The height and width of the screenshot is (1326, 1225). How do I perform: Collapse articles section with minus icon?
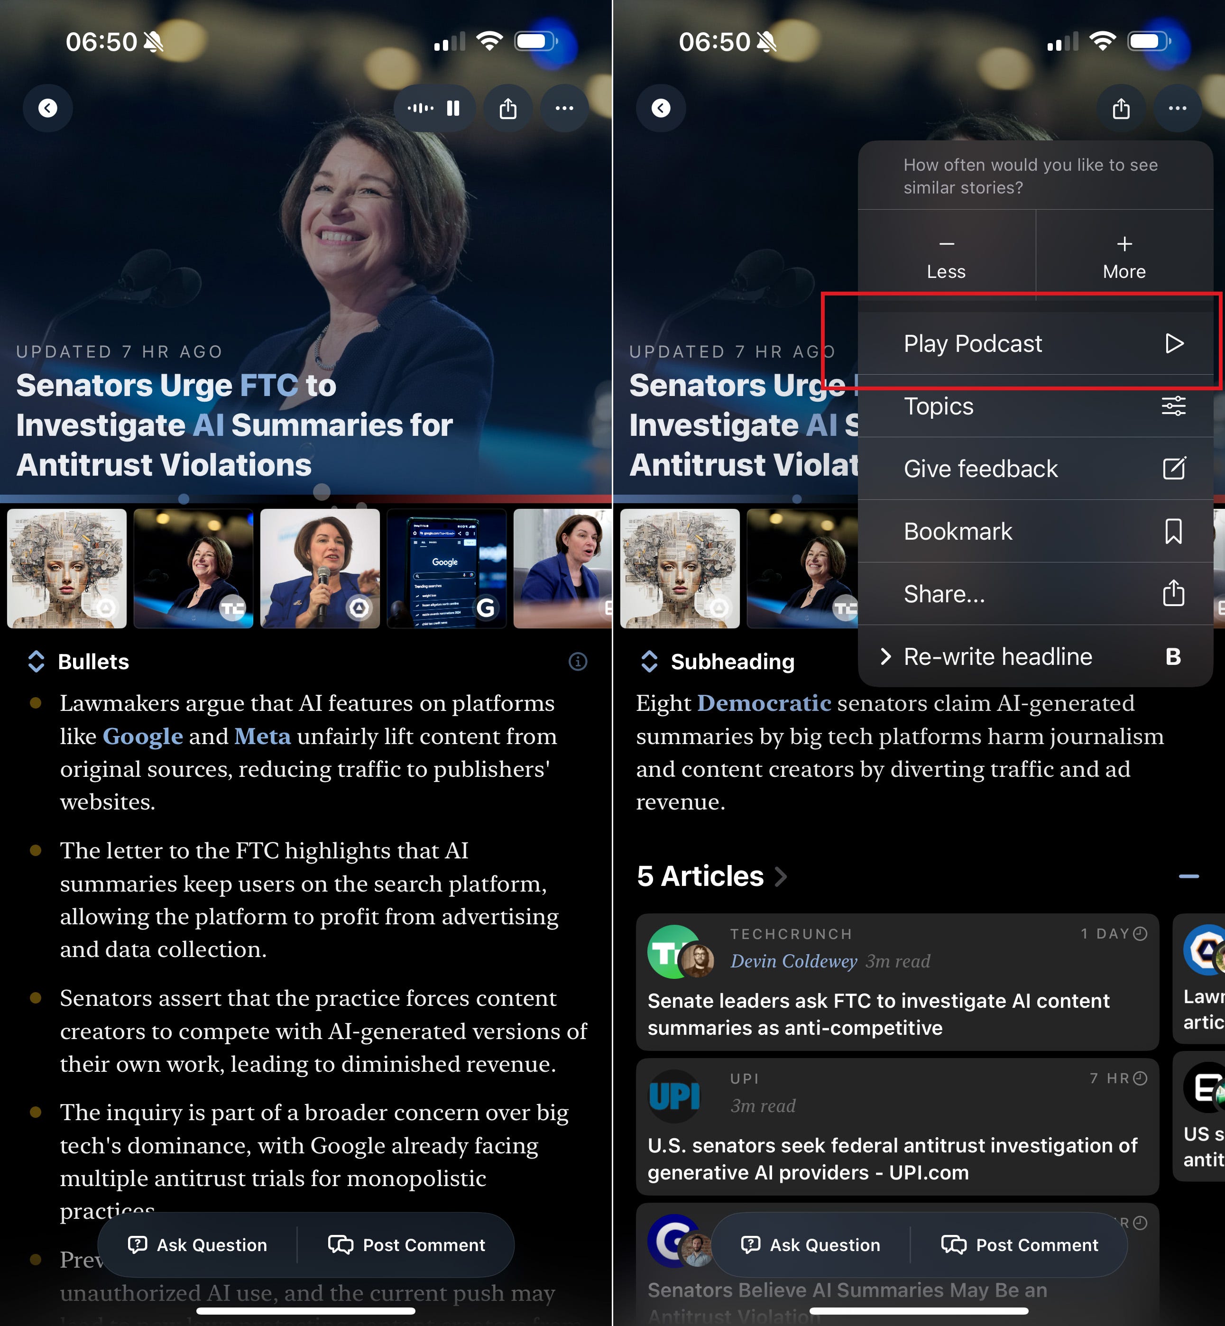(1189, 876)
